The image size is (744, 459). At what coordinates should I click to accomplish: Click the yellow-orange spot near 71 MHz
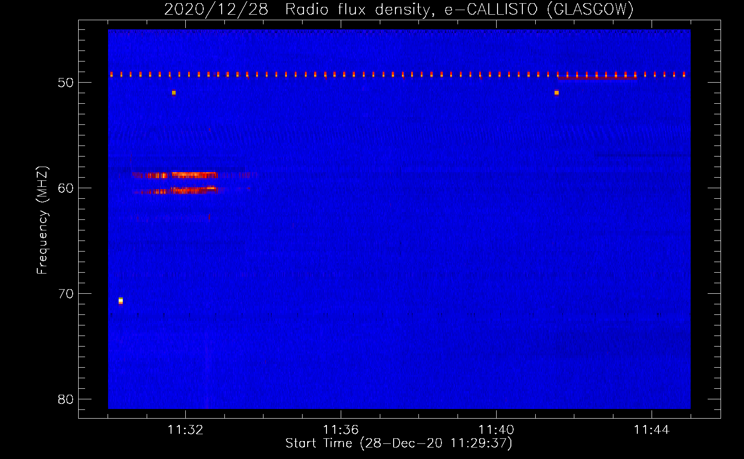pos(120,301)
